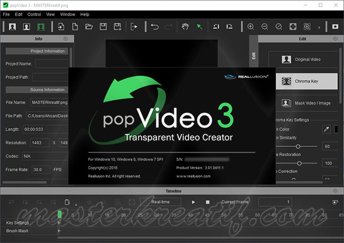Click the Project Information section header

pyautogui.click(x=37, y=51)
